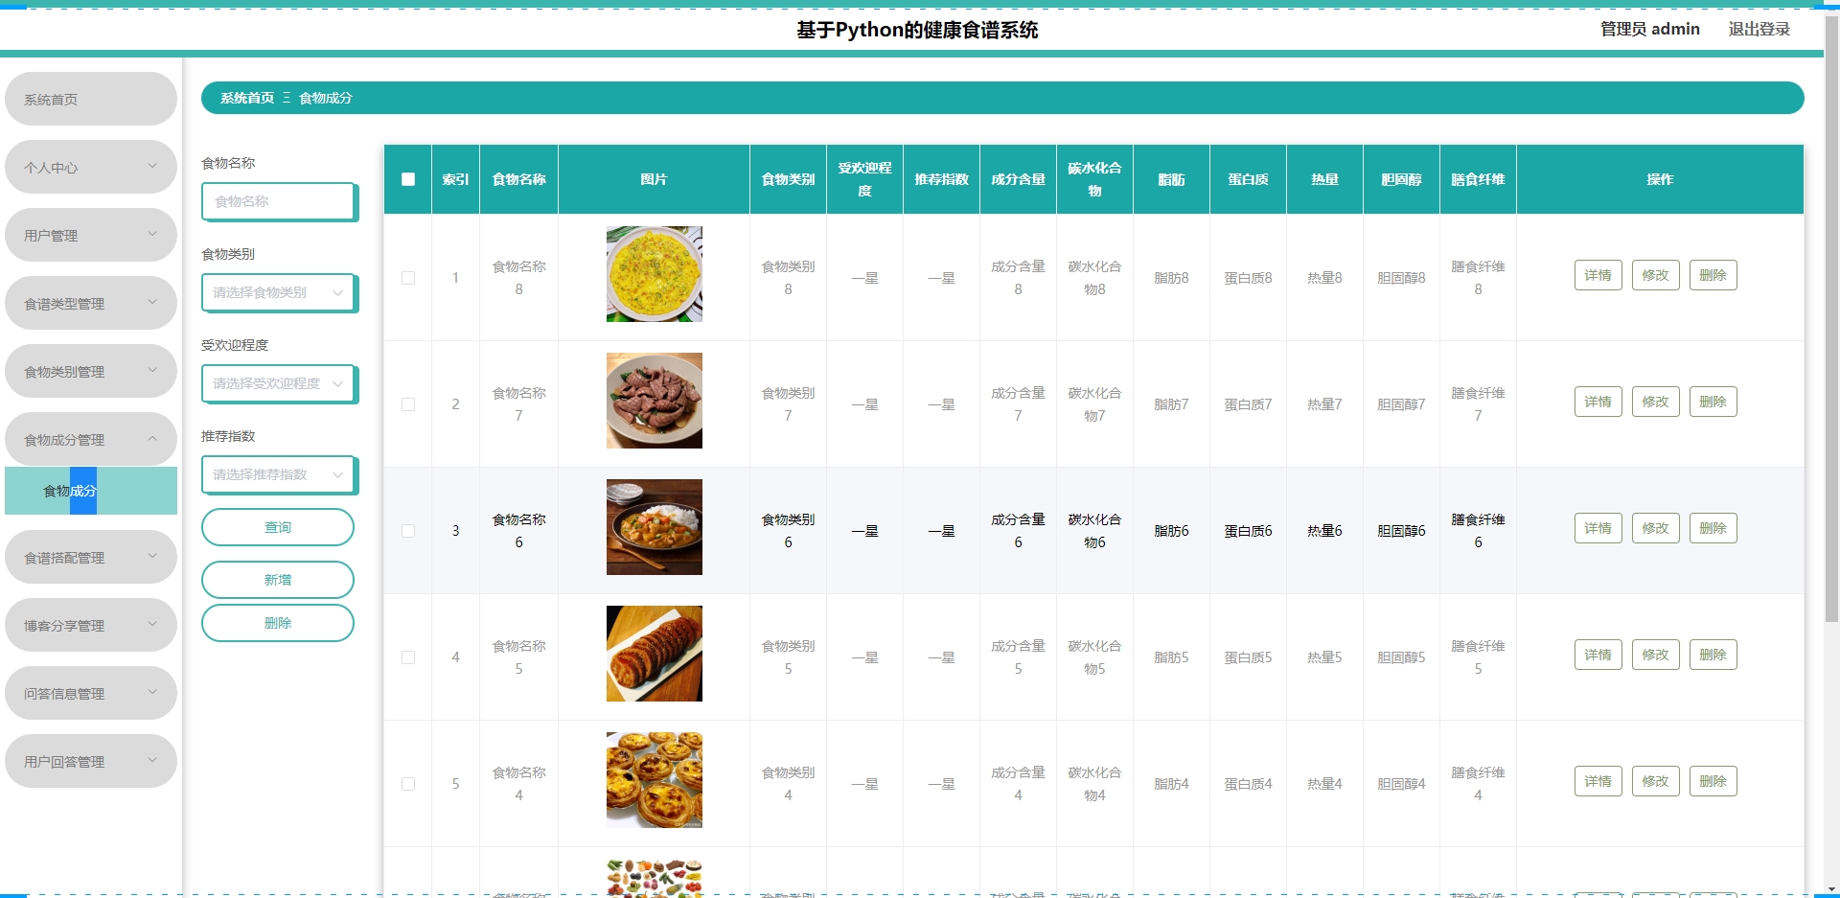Click the scrollbar up arrow

coord(1831,7)
